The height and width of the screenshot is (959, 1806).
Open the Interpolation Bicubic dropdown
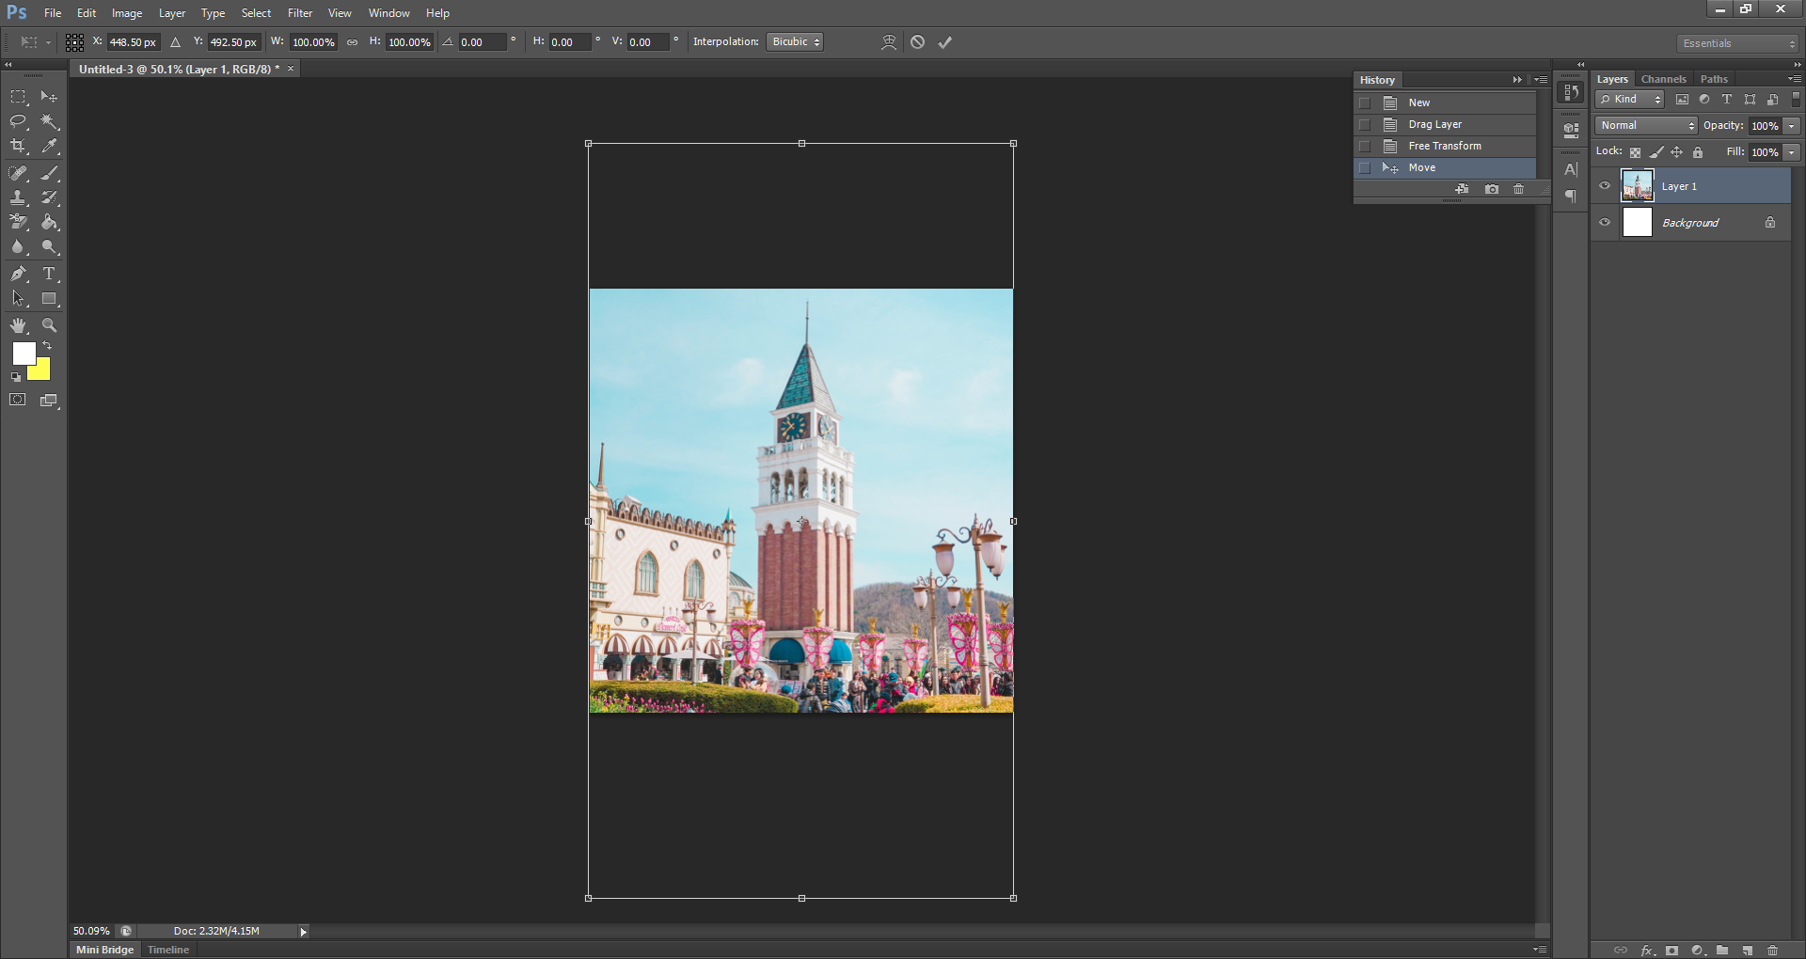(795, 42)
